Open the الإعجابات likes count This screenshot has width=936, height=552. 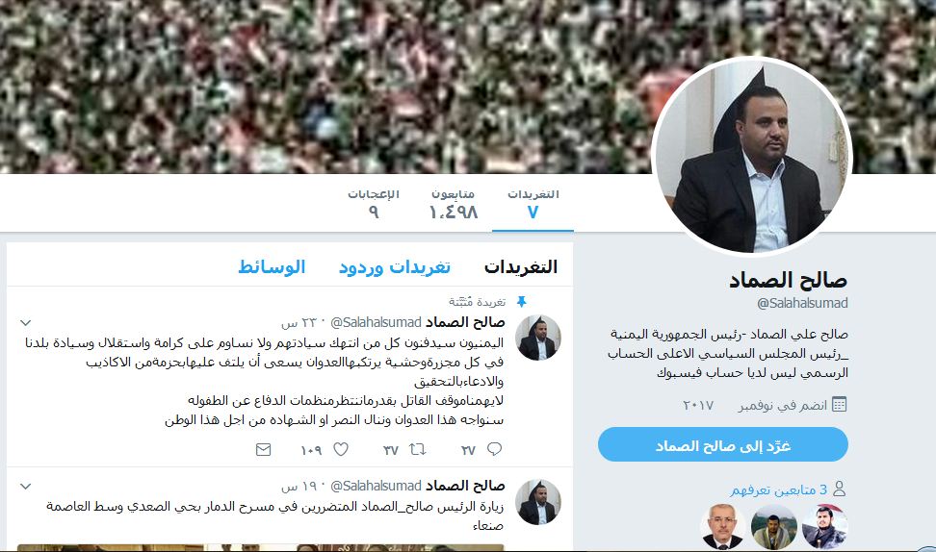click(x=374, y=204)
